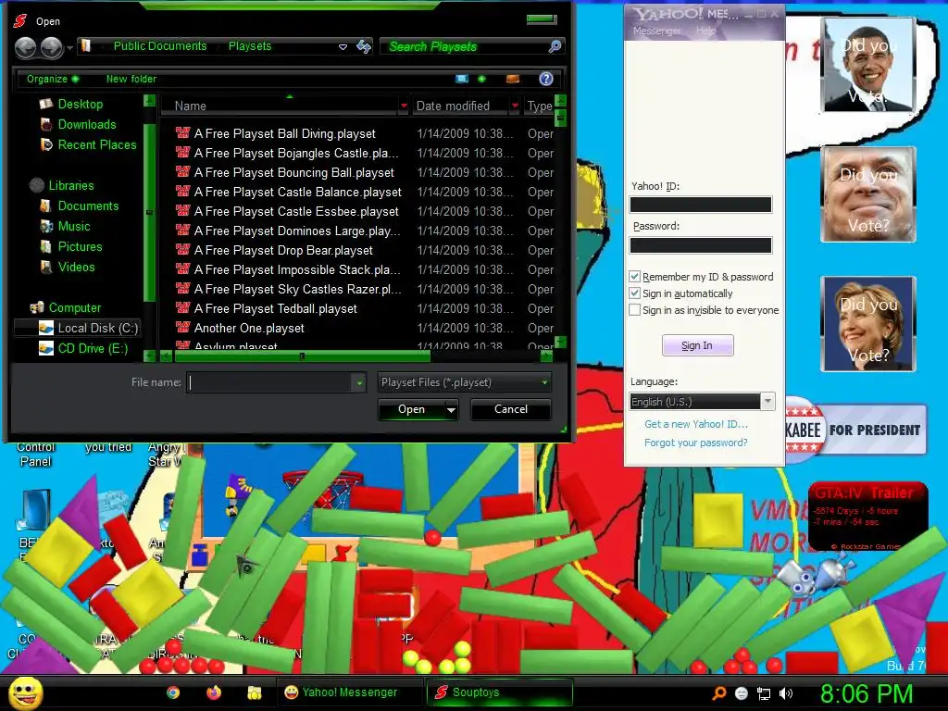Click Cancel in Open dialog
Screen dimensions: 948x711
click(511, 409)
